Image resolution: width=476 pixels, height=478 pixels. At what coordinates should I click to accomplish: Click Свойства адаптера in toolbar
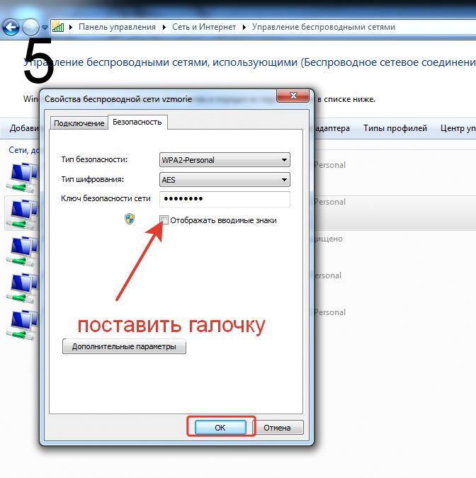[331, 128]
